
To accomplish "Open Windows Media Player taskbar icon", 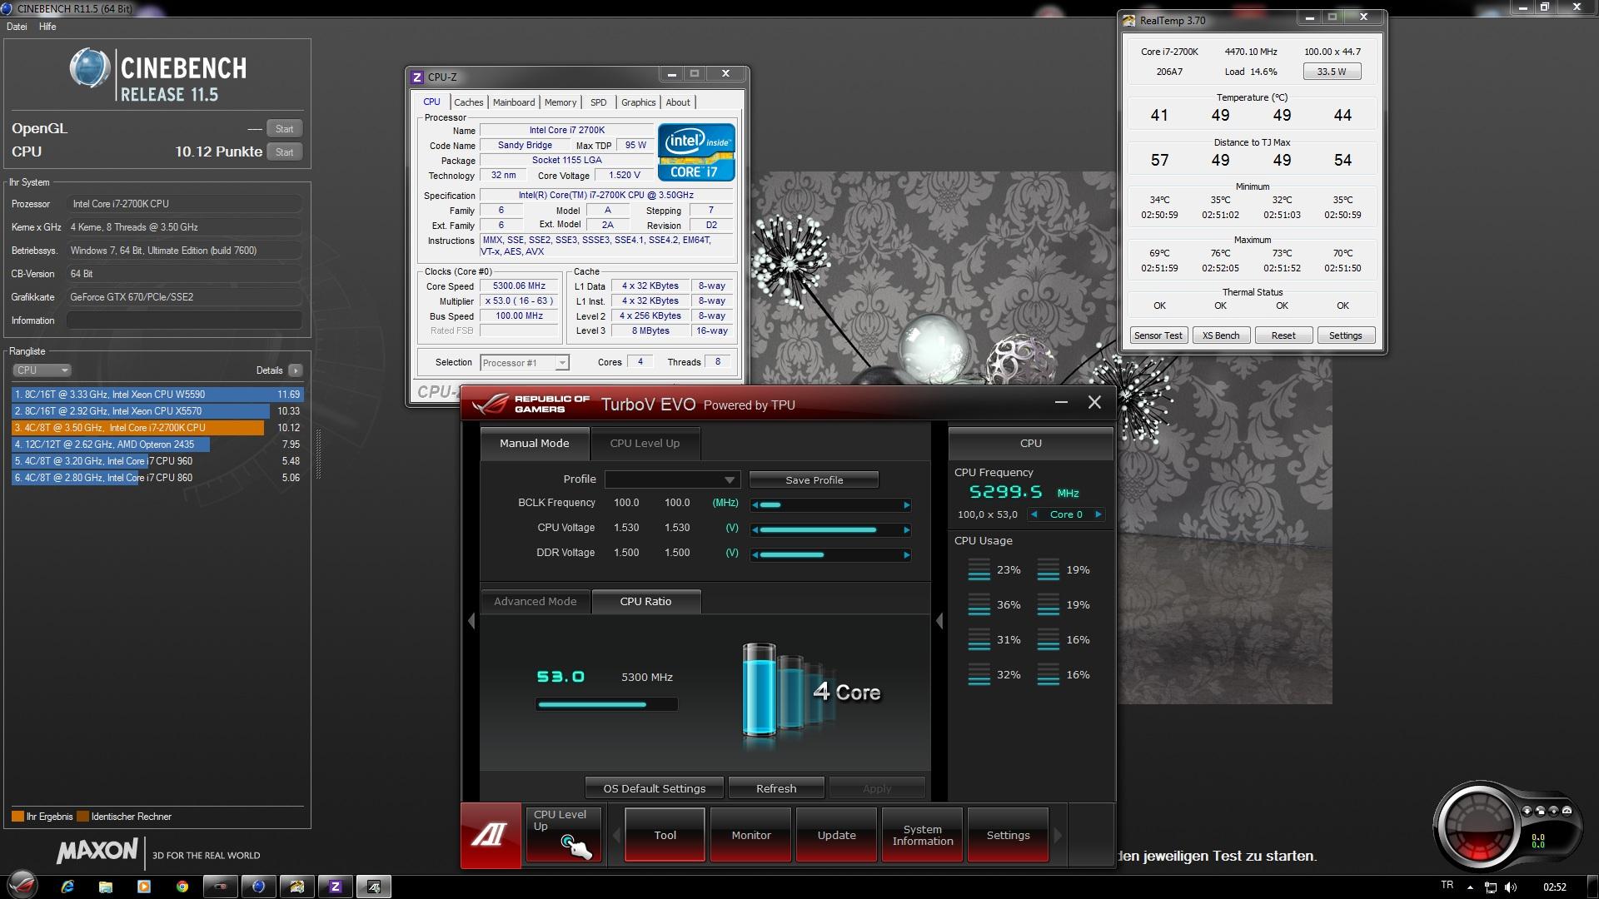I will pyautogui.click(x=144, y=887).
